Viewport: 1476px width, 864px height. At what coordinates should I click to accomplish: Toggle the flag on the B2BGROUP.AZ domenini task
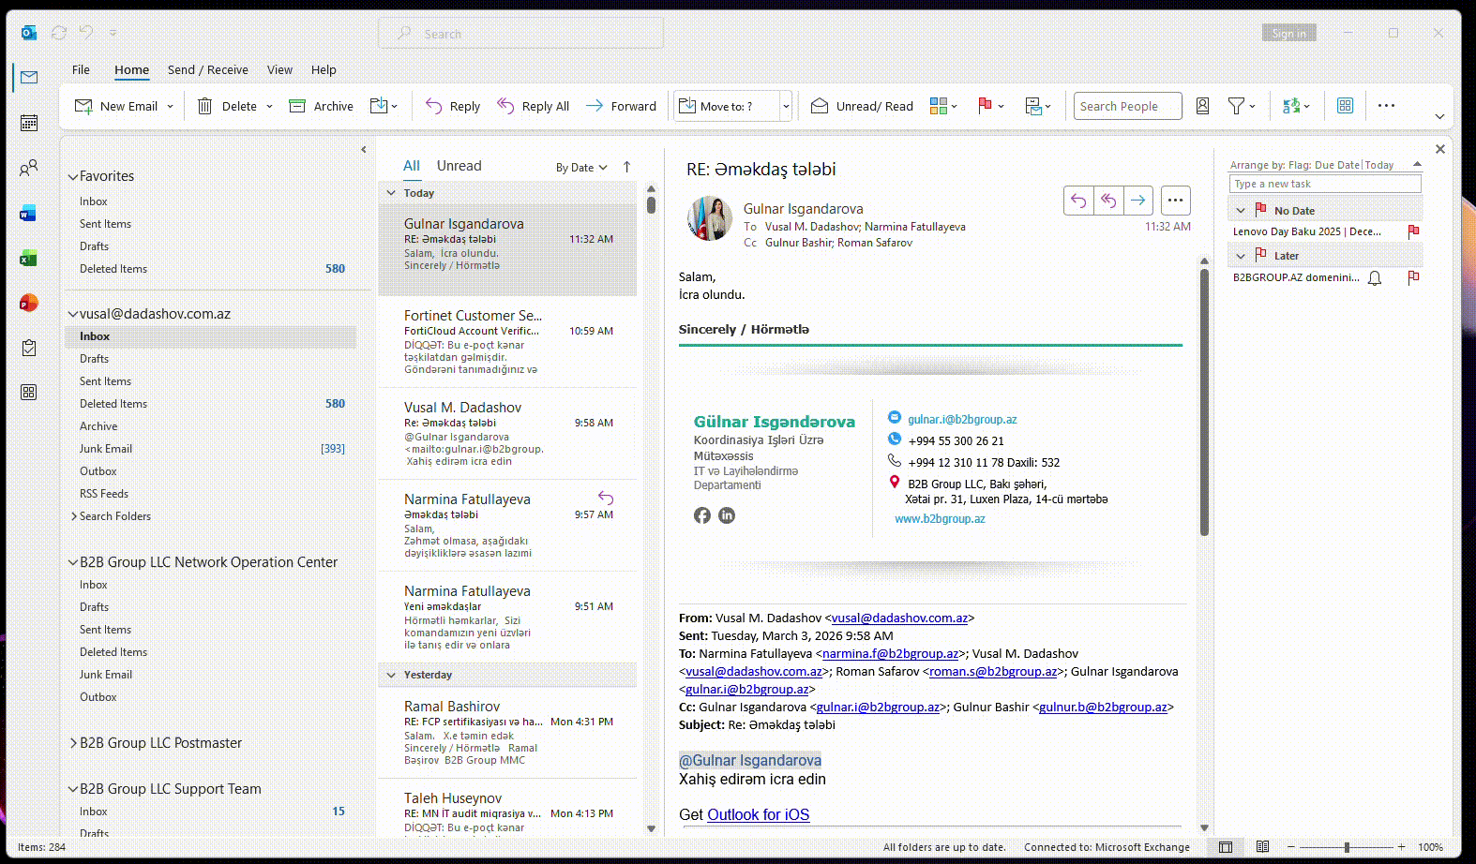(1413, 277)
